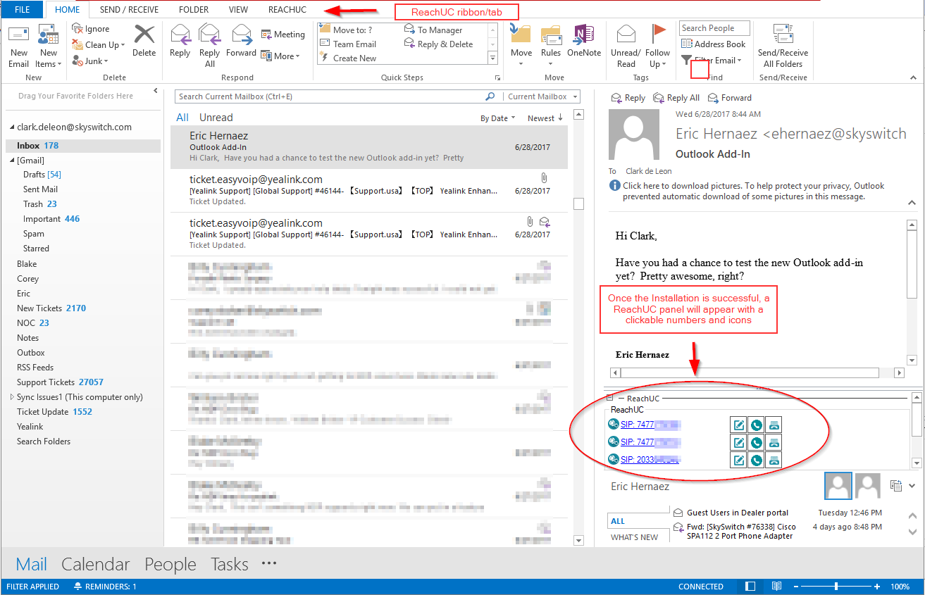Click the magnifier icon in the mailbox search box
The width and height of the screenshot is (925, 595).
[x=490, y=96]
